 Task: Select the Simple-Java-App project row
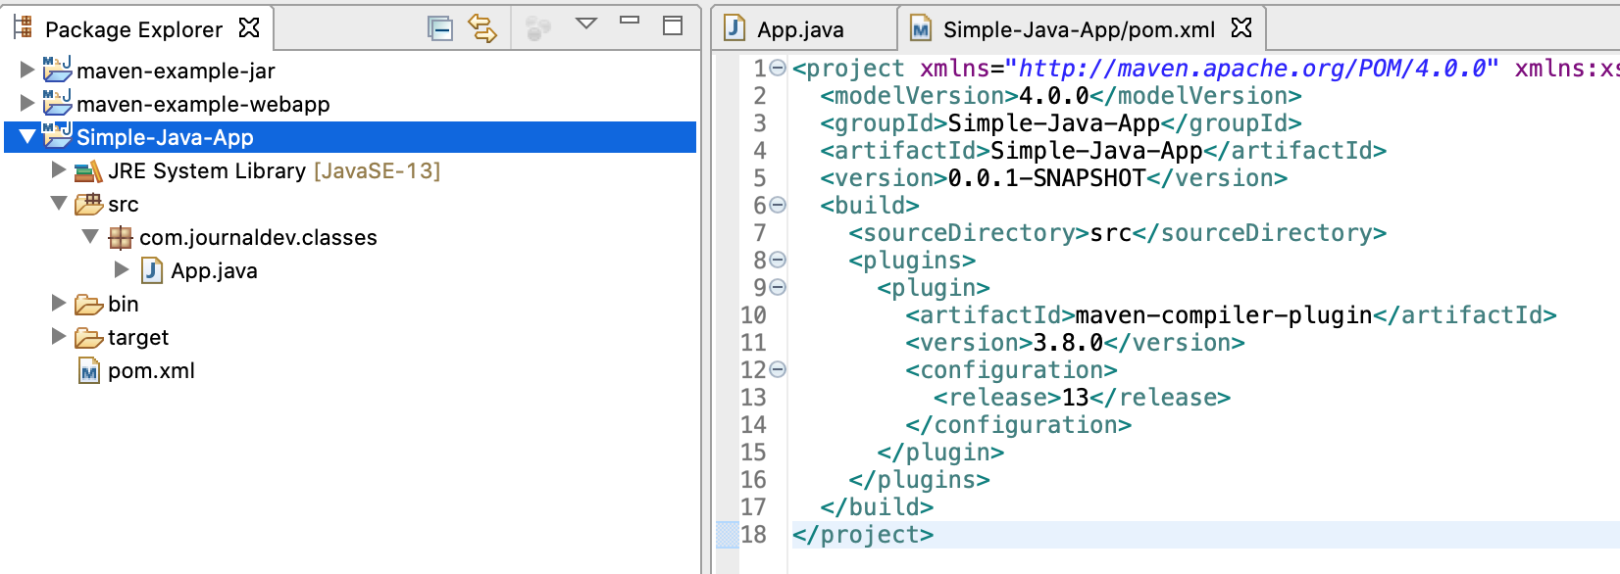click(350, 137)
